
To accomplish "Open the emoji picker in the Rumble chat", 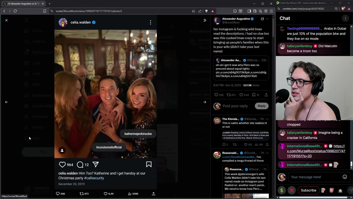I will tap(345, 177).
